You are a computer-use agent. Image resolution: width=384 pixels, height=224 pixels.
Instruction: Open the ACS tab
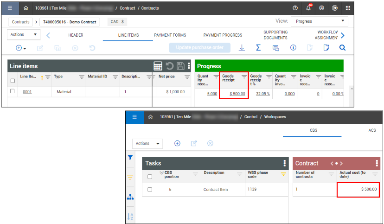tap(372, 131)
